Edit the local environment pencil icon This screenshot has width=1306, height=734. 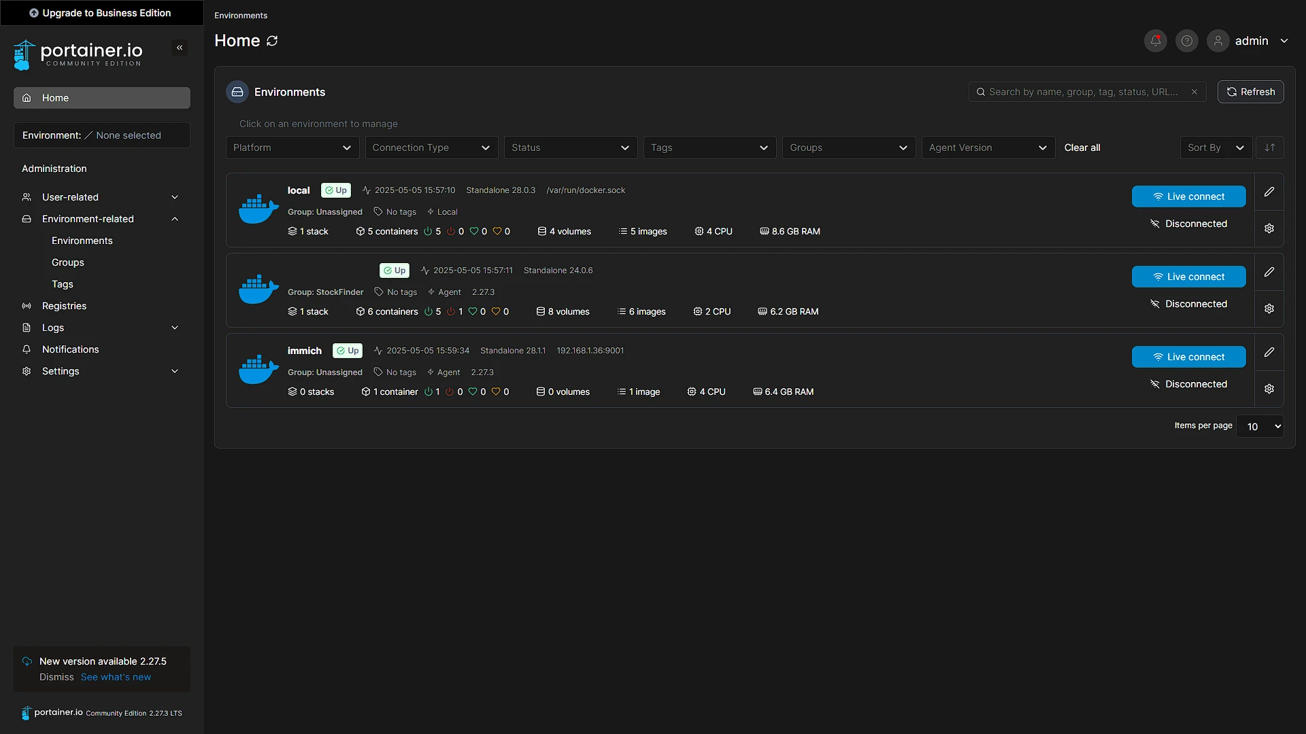pyautogui.click(x=1269, y=192)
